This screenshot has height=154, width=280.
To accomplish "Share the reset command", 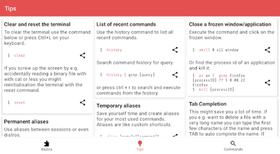I will point(83,102).
